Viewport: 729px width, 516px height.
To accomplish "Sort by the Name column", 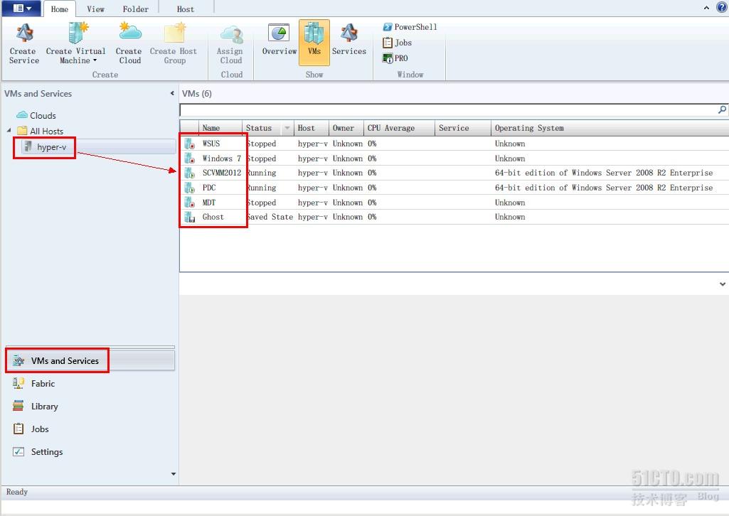I will 220,128.
